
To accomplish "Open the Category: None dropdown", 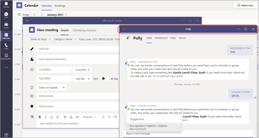I will [65, 39].
